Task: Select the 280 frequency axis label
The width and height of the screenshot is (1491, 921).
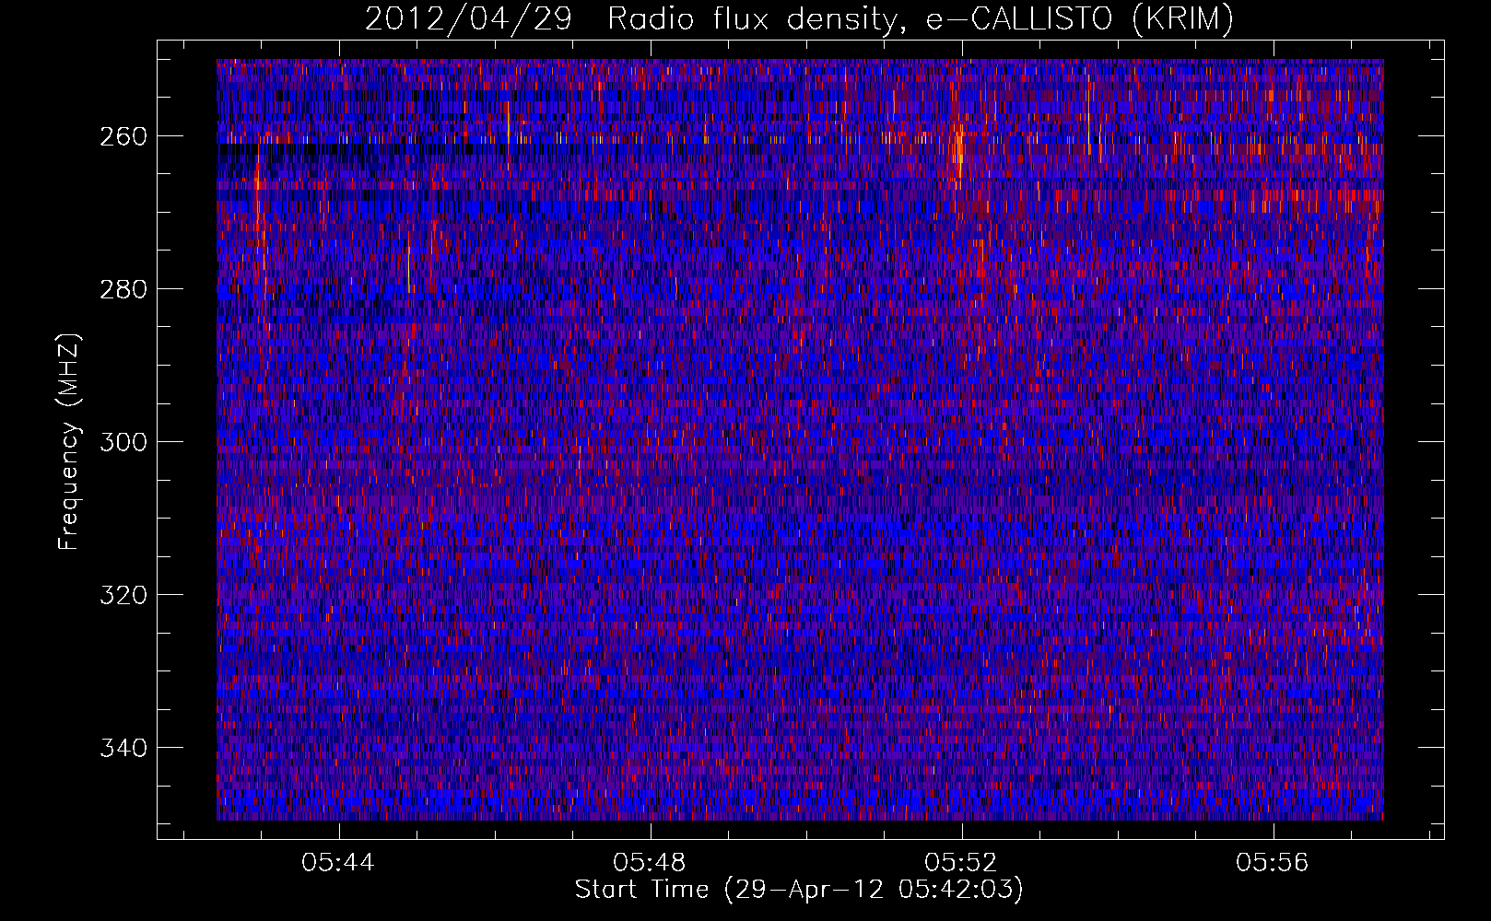Action: coord(123,289)
